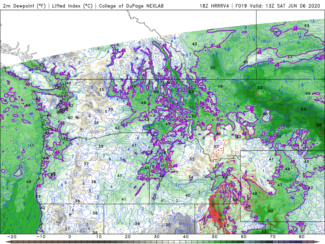
Task: Click the -20 label on color scale
Action: (12, 237)
